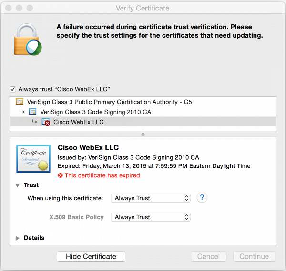Select the Cisco WebEx LLC certificate row
Viewport: 286px width, 271px height.
tap(143, 122)
